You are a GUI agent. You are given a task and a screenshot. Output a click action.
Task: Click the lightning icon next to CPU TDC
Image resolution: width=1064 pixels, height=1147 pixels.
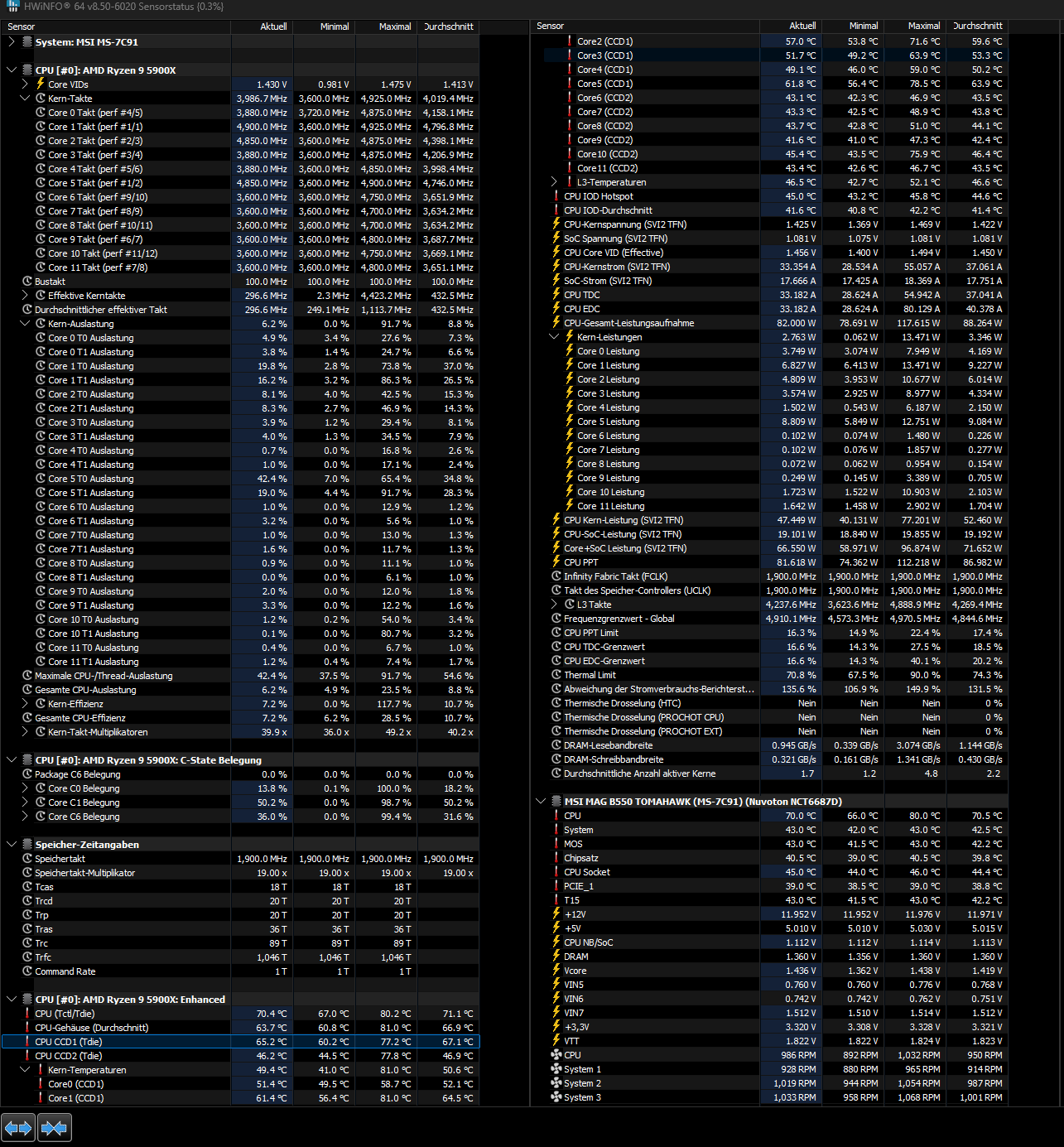point(556,295)
